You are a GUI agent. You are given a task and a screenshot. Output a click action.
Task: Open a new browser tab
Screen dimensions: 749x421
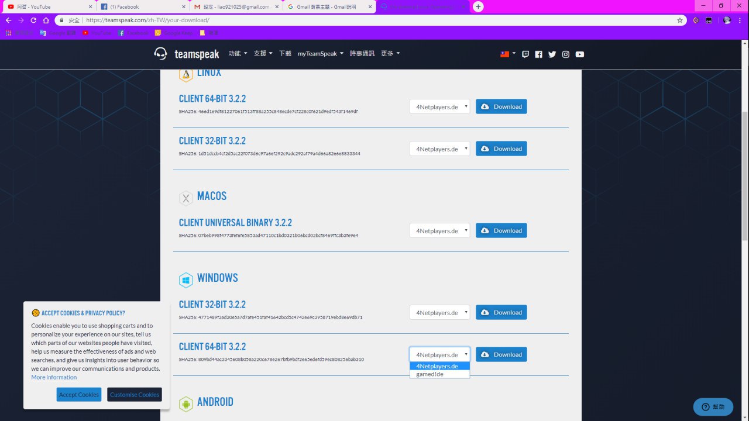tap(478, 6)
